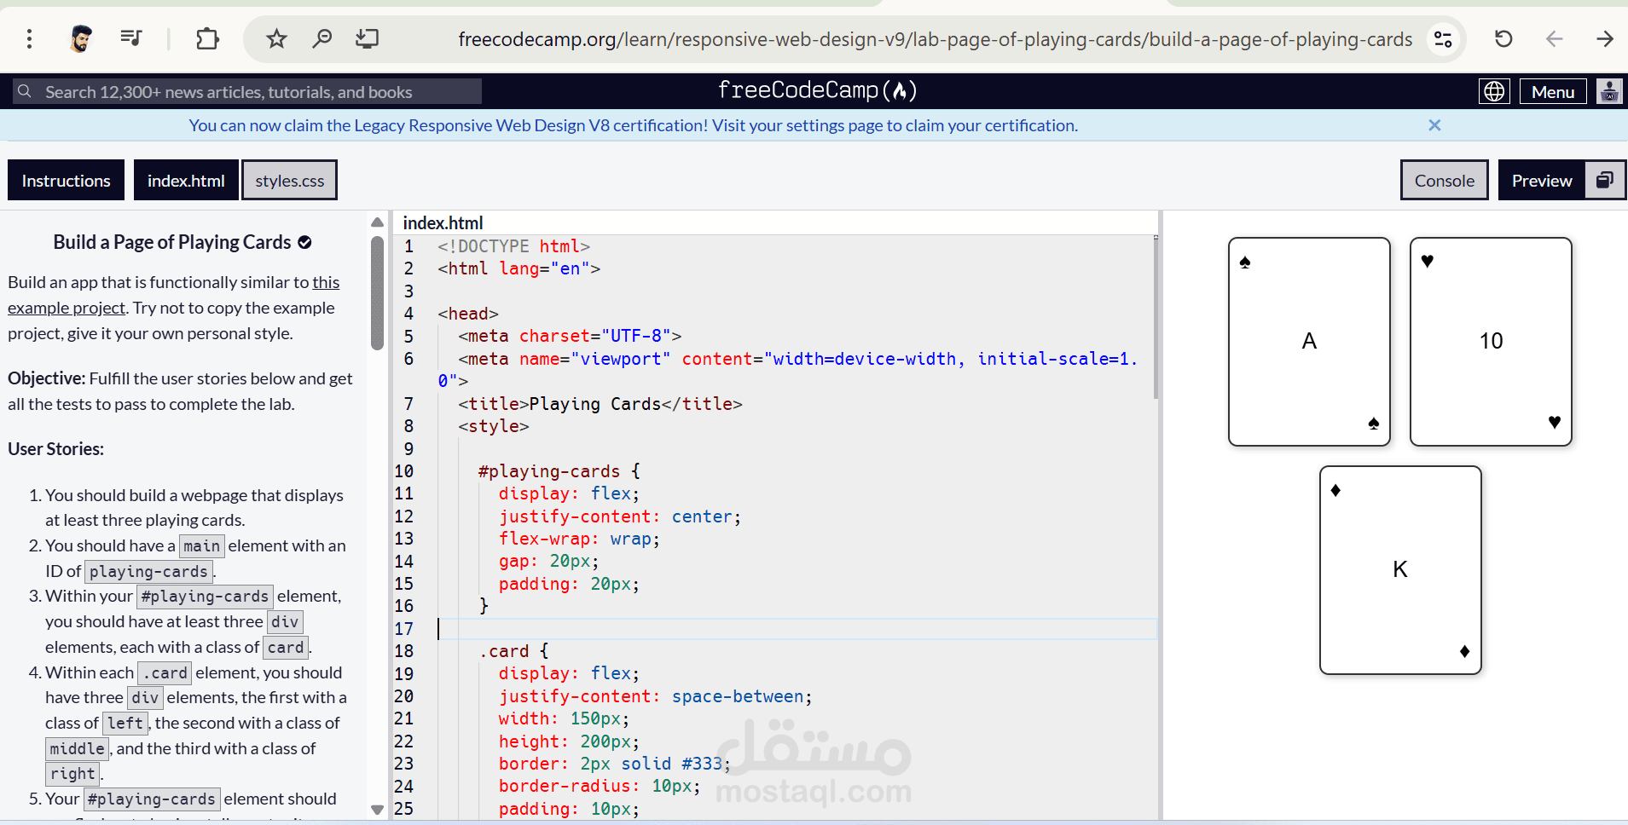Open the media playlist control icon
This screenshot has height=825, width=1628.
[x=131, y=37]
